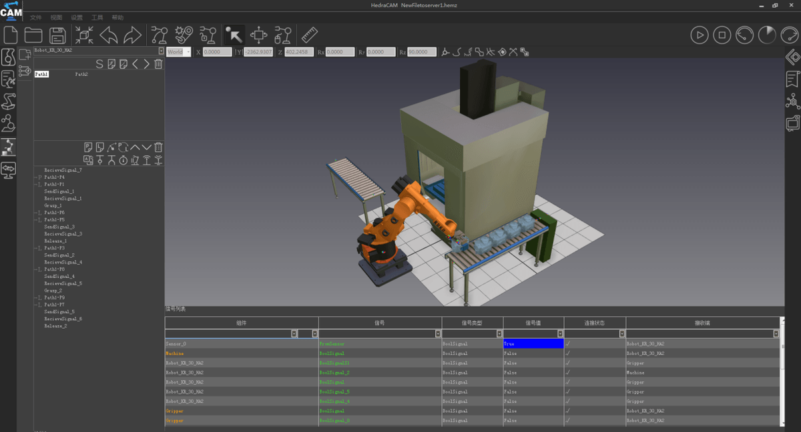Viewport: 801px width, 432px height.
Task: Open the 视图 menu
Action: [56, 17]
